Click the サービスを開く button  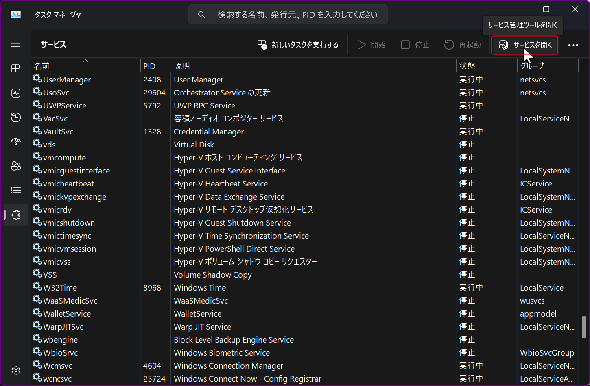click(524, 45)
